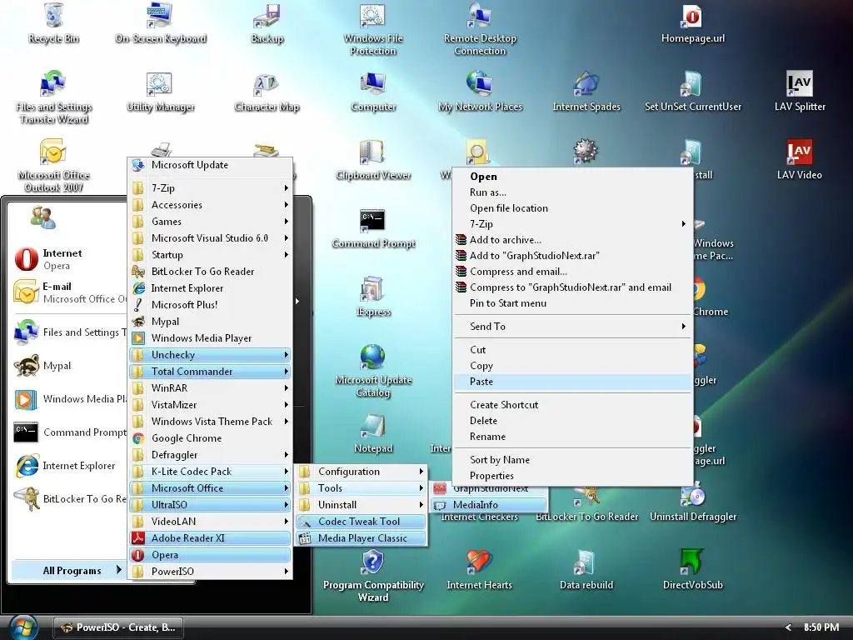
Task: Open Notepad desktop icon
Action: click(x=373, y=433)
